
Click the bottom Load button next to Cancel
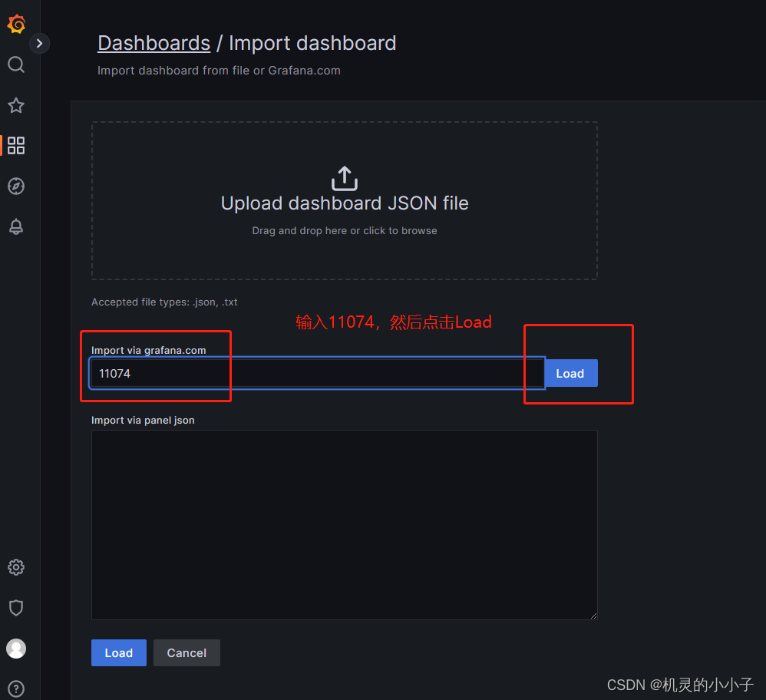pos(119,652)
